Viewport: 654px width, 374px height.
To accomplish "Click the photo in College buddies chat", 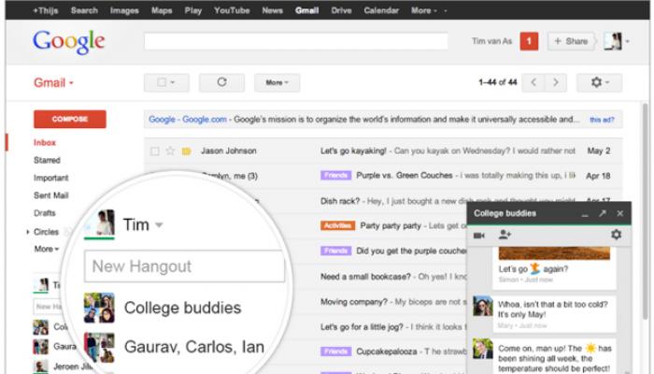I will (x=554, y=253).
